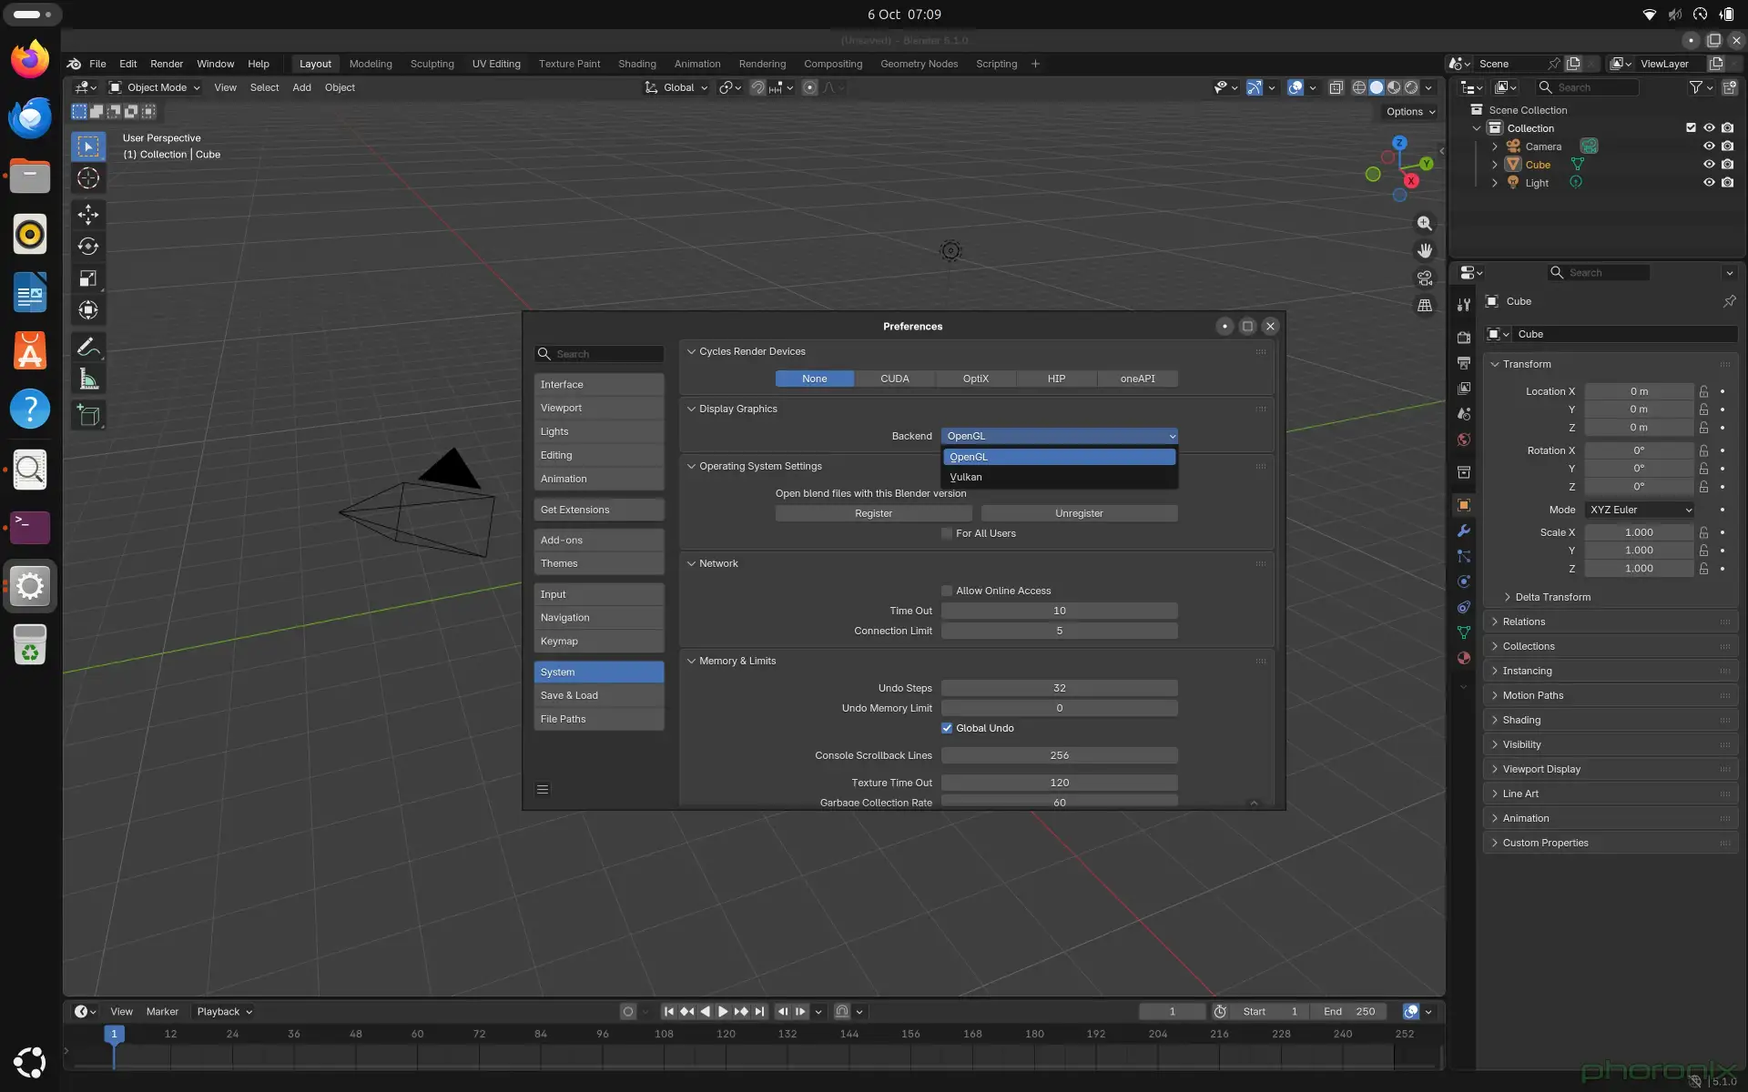
Task: Select the Rotate tool
Action: [x=88, y=246]
